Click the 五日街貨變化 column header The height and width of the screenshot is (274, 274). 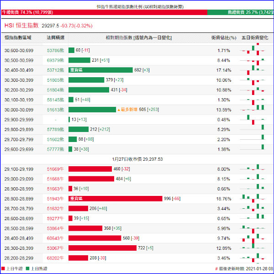pyautogui.click(x=255, y=37)
